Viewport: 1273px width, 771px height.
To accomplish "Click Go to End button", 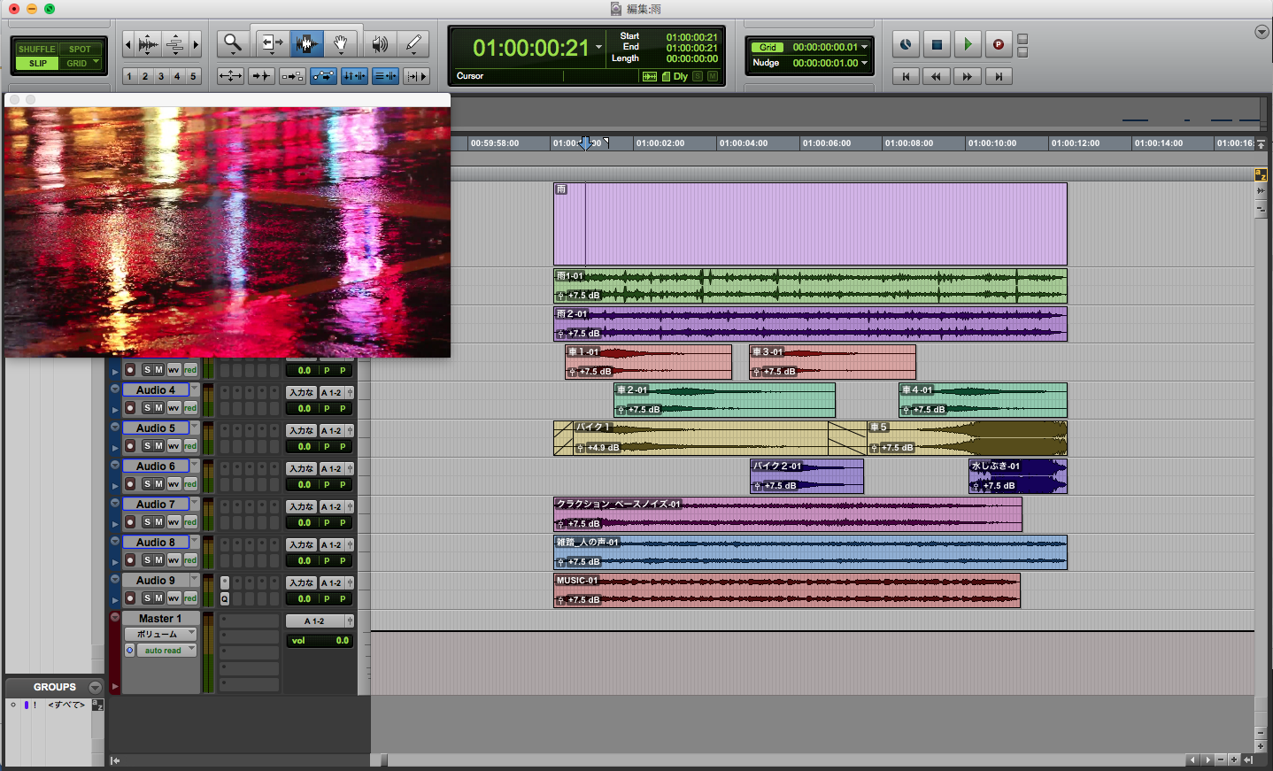I will click(999, 76).
